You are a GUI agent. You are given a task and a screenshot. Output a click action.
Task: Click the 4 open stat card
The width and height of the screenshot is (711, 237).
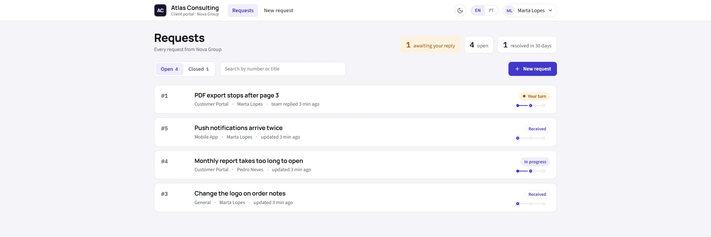(x=479, y=45)
